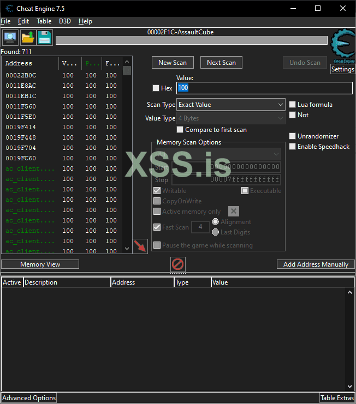Select address 00022B0C in results
Screen dimensions: 356x404
click(x=21, y=75)
